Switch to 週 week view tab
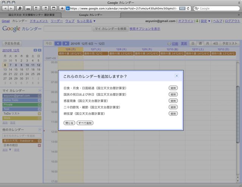The image size is (242, 187). pyautogui.click(x=200, y=44)
